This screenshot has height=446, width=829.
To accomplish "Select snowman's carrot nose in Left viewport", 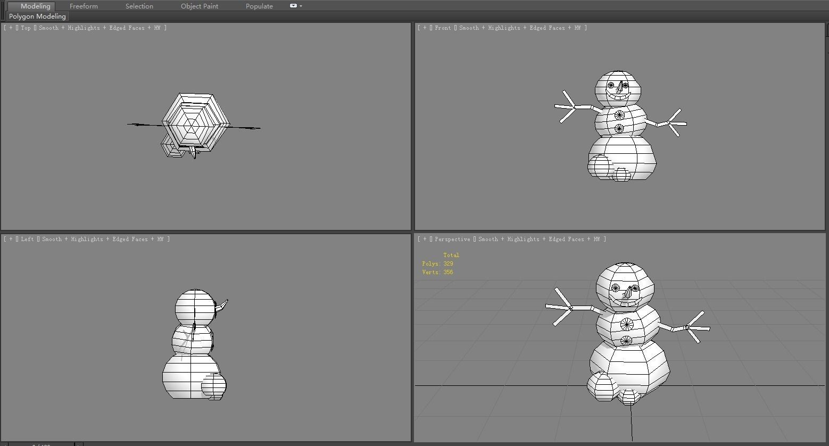I will tap(222, 306).
